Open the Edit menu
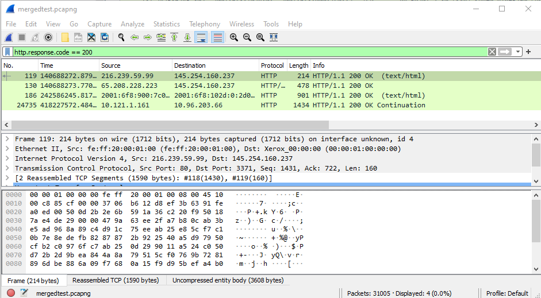 click(30, 24)
